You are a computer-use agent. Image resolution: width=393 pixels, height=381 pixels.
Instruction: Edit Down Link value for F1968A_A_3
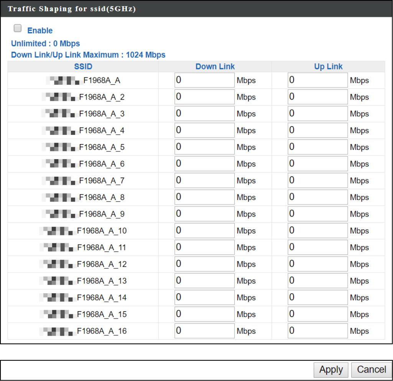204,114
